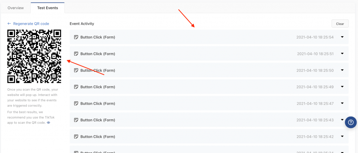Open the Button Click row at 18:25:47
Viewport: 358px width, 153px height.
tap(209, 104)
